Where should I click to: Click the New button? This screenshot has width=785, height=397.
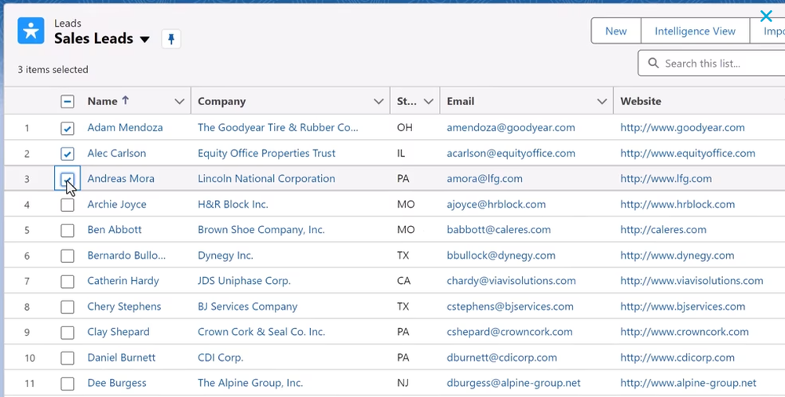point(615,31)
